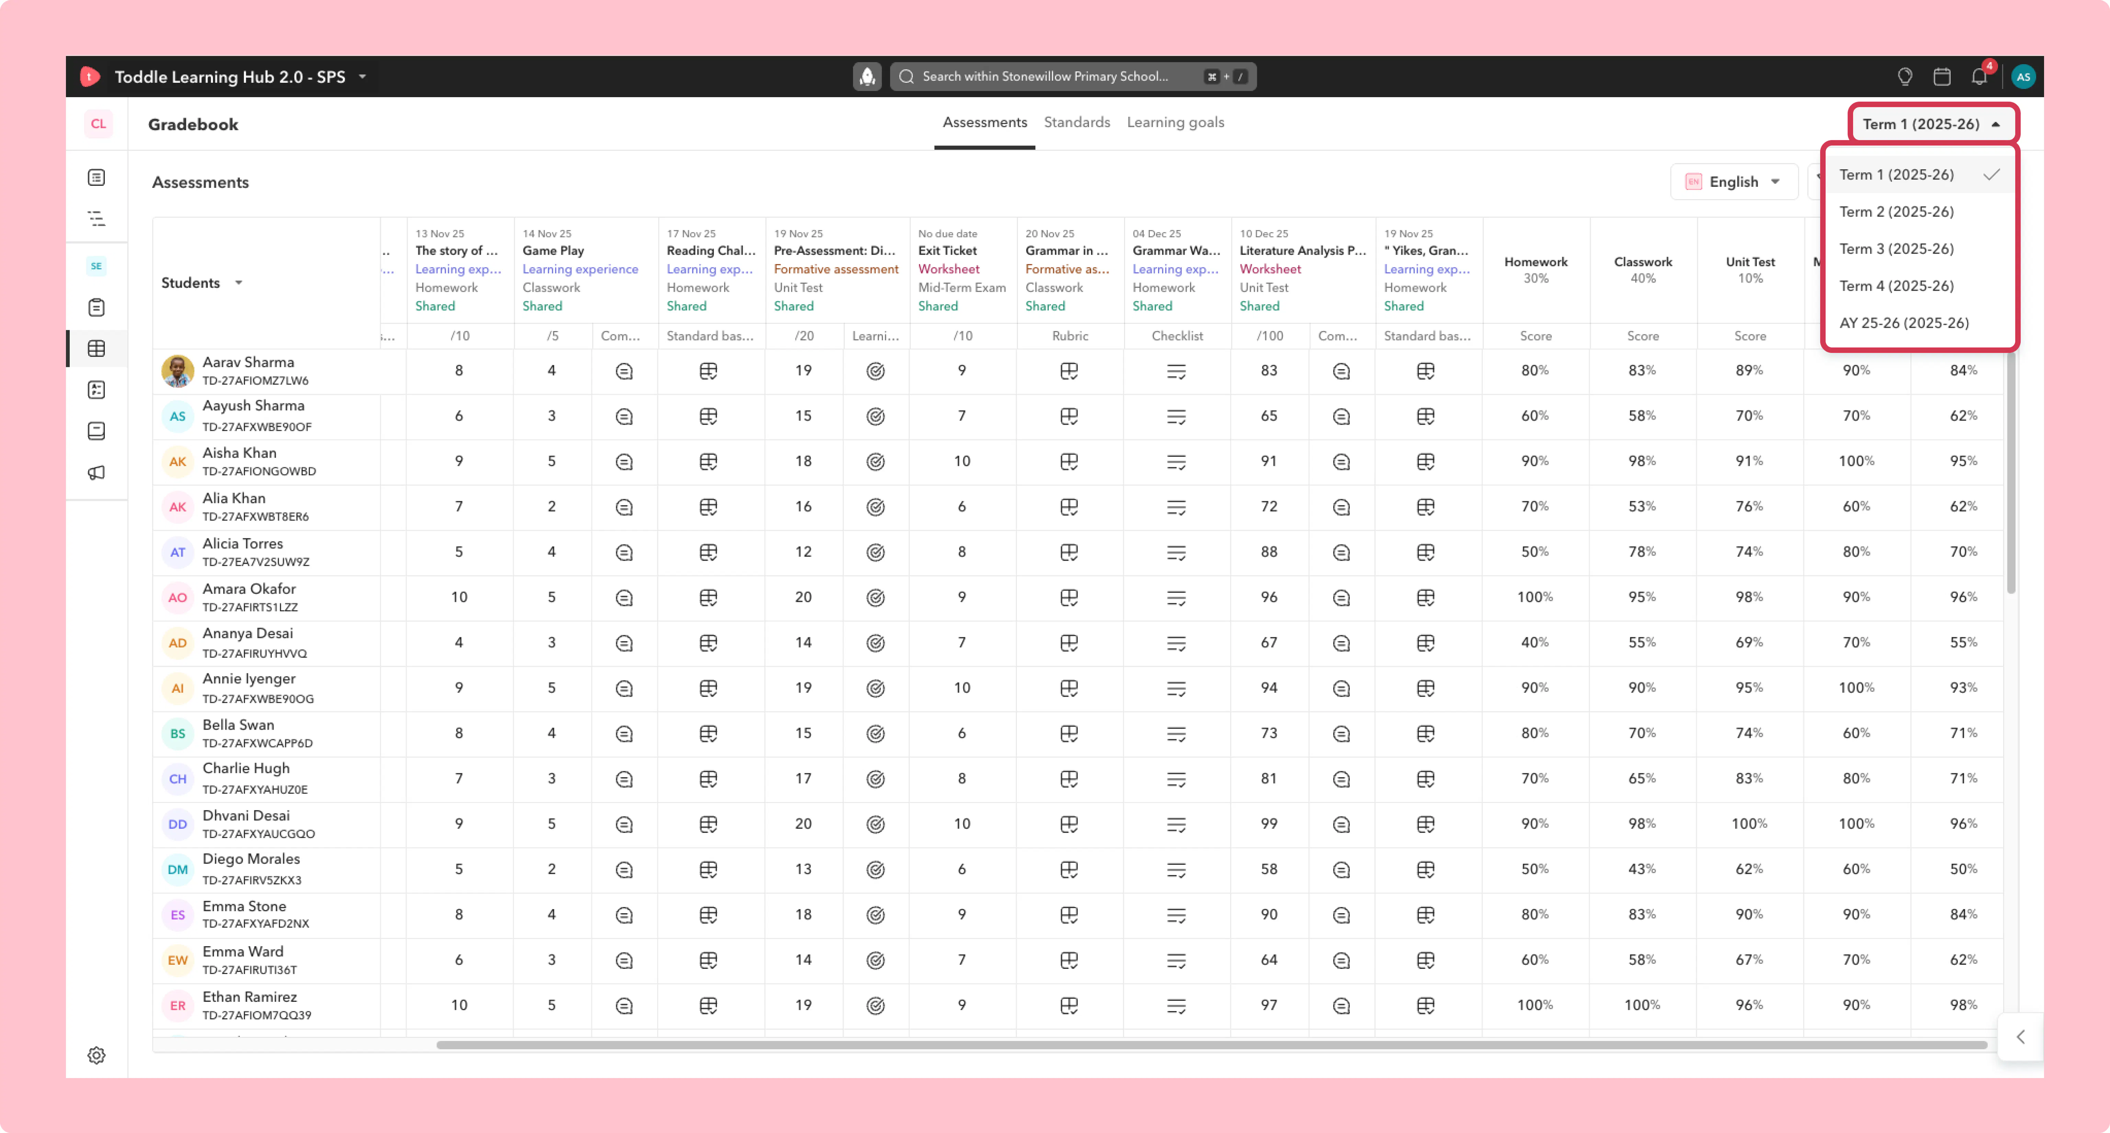Click Diego Morales's Unit Test score 62%
Viewport: 2110px width, 1133px height.
1750,869
